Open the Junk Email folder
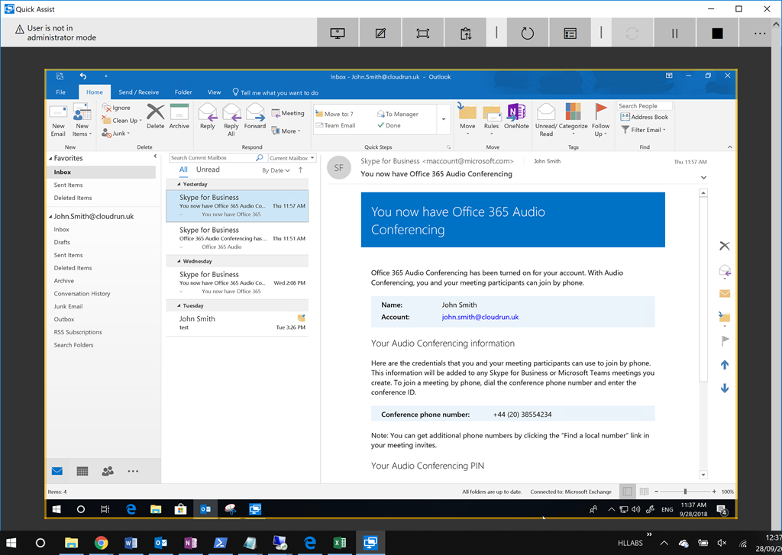Screen dimensions: 782x555 [x=68, y=306]
